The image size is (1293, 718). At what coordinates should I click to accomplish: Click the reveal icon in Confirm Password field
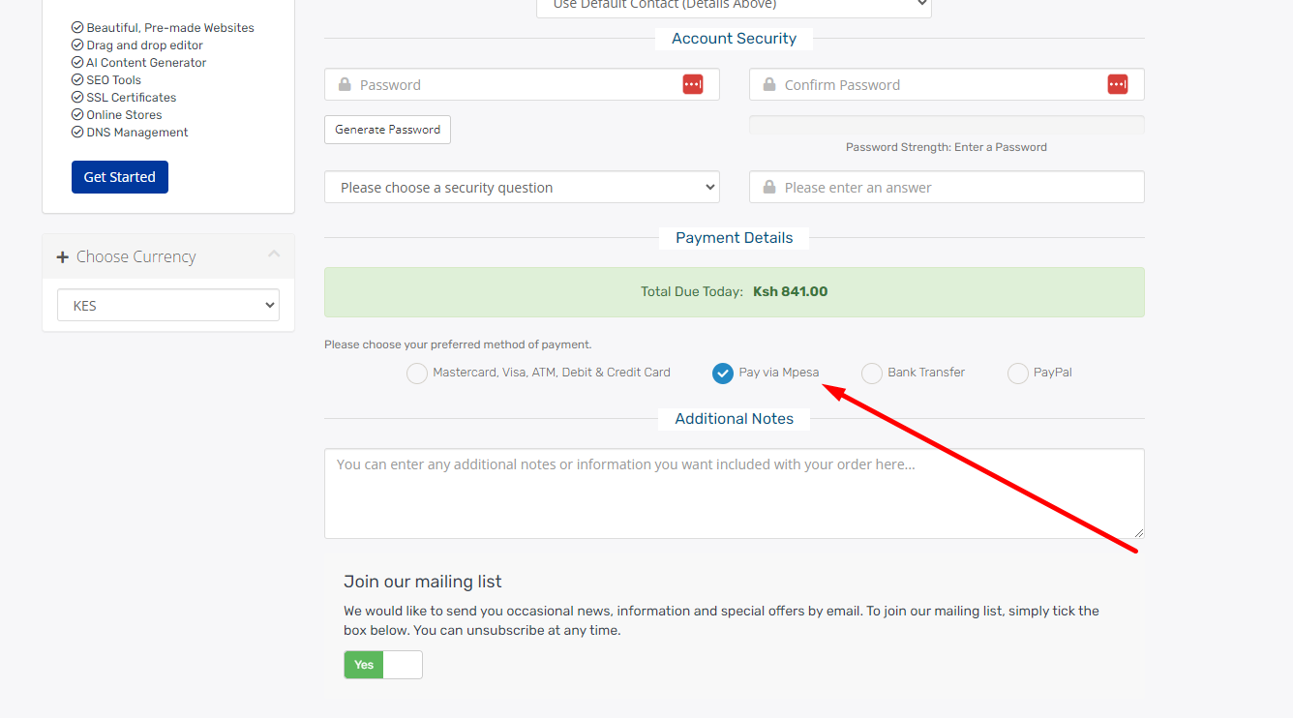point(1118,84)
